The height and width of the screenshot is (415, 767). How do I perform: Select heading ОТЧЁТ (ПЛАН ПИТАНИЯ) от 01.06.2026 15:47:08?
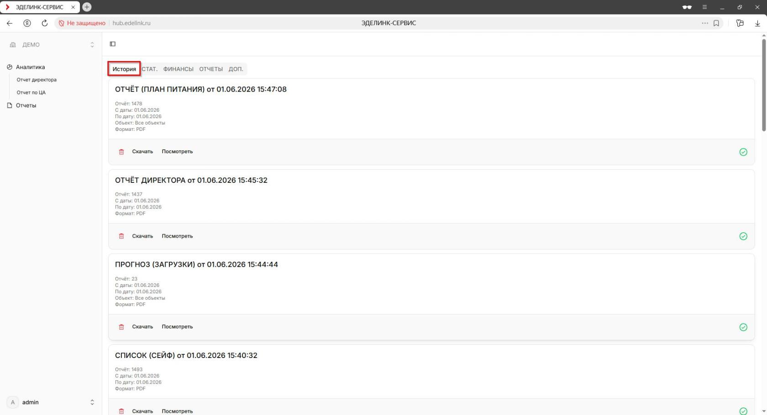point(201,89)
